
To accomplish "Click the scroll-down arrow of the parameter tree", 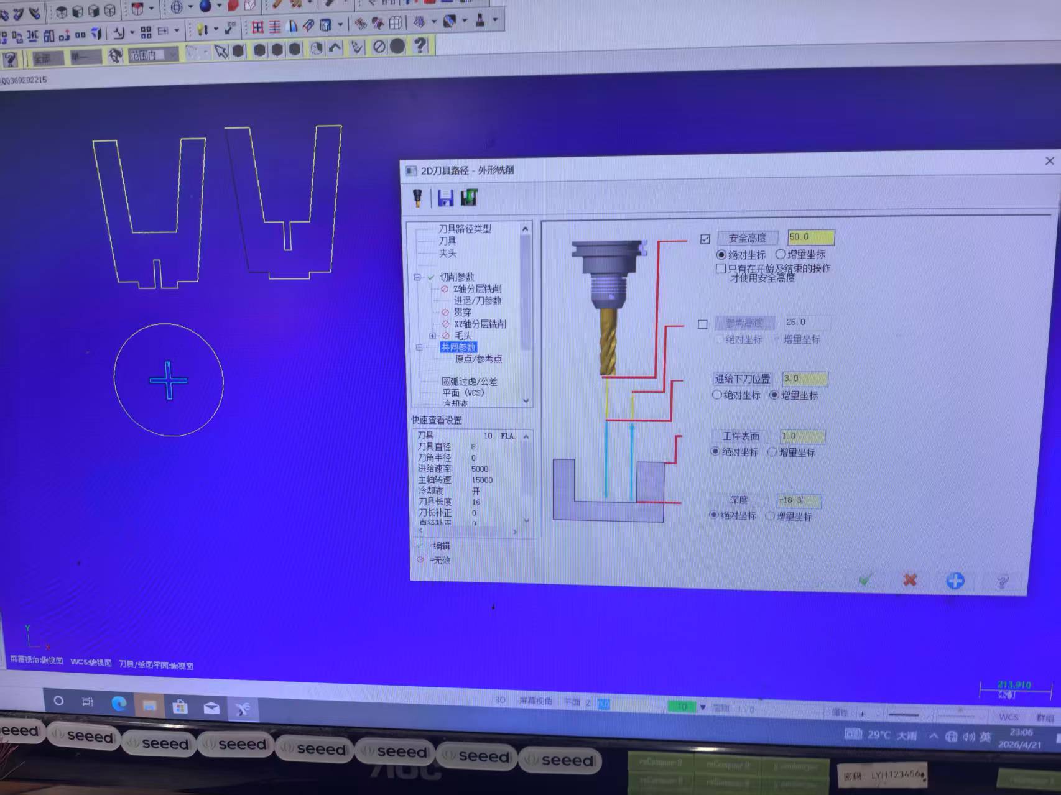I will point(526,401).
